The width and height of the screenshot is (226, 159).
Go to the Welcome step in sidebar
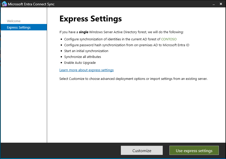[x=14, y=21]
